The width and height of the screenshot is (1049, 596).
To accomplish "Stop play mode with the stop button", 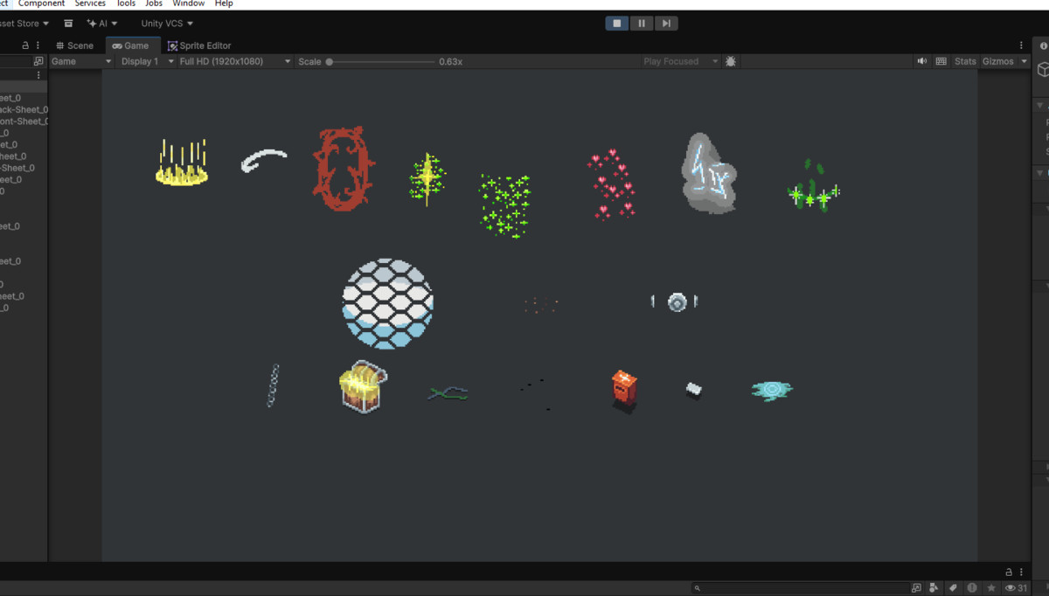I will (x=617, y=24).
